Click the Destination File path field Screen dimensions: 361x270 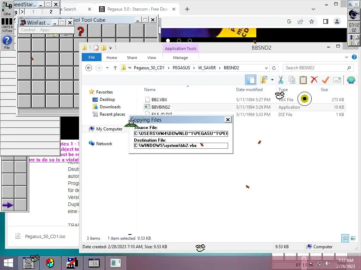click(181, 146)
